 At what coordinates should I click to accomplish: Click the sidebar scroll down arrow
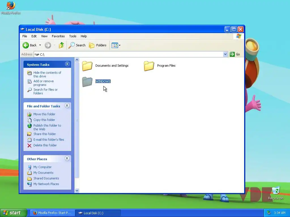pyautogui.click(x=77, y=191)
